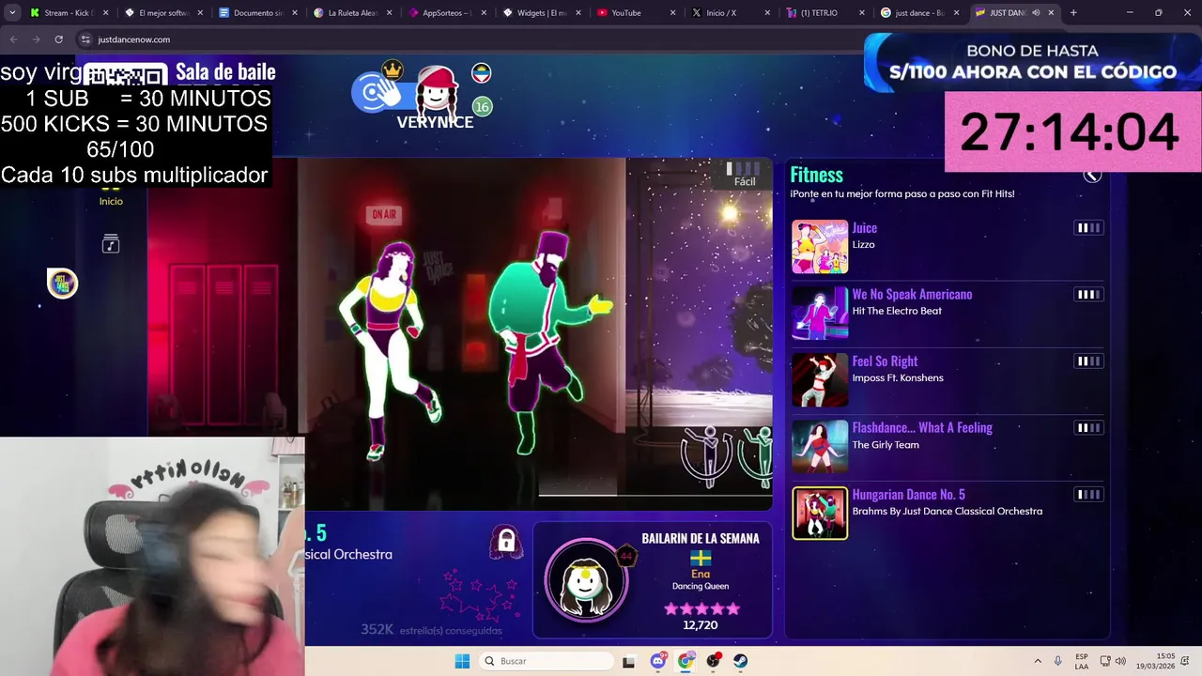The image size is (1202, 676).
Task: Open Chrome from the taskbar
Action: coord(686,661)
